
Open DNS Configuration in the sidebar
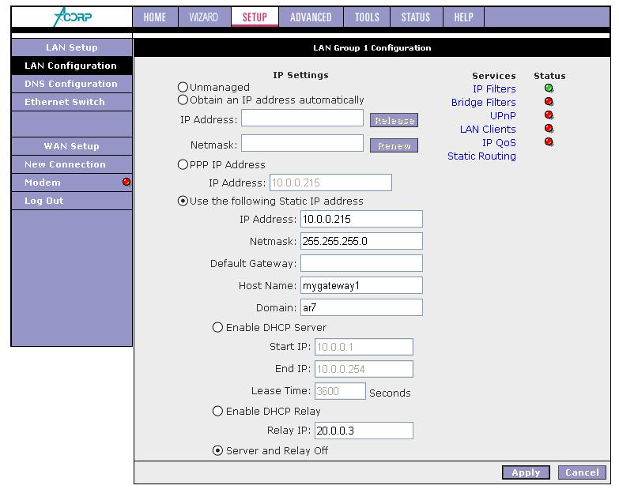72,84
